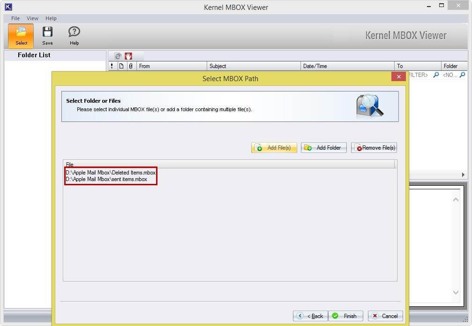Click the File column header in list
The image size is (472, 326).
229,164
